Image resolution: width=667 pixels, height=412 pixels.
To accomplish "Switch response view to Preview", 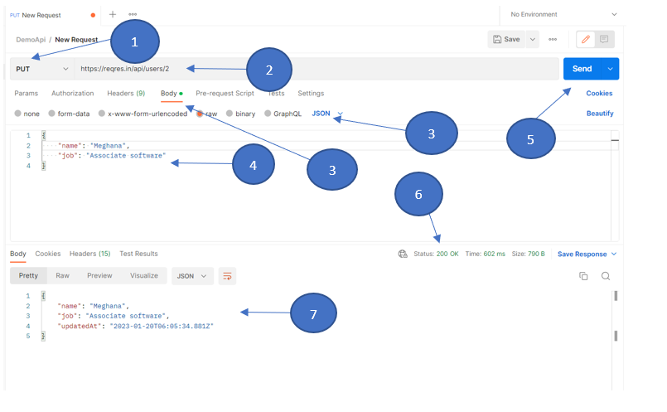I will pyautogui.click(x=99, y=276).
